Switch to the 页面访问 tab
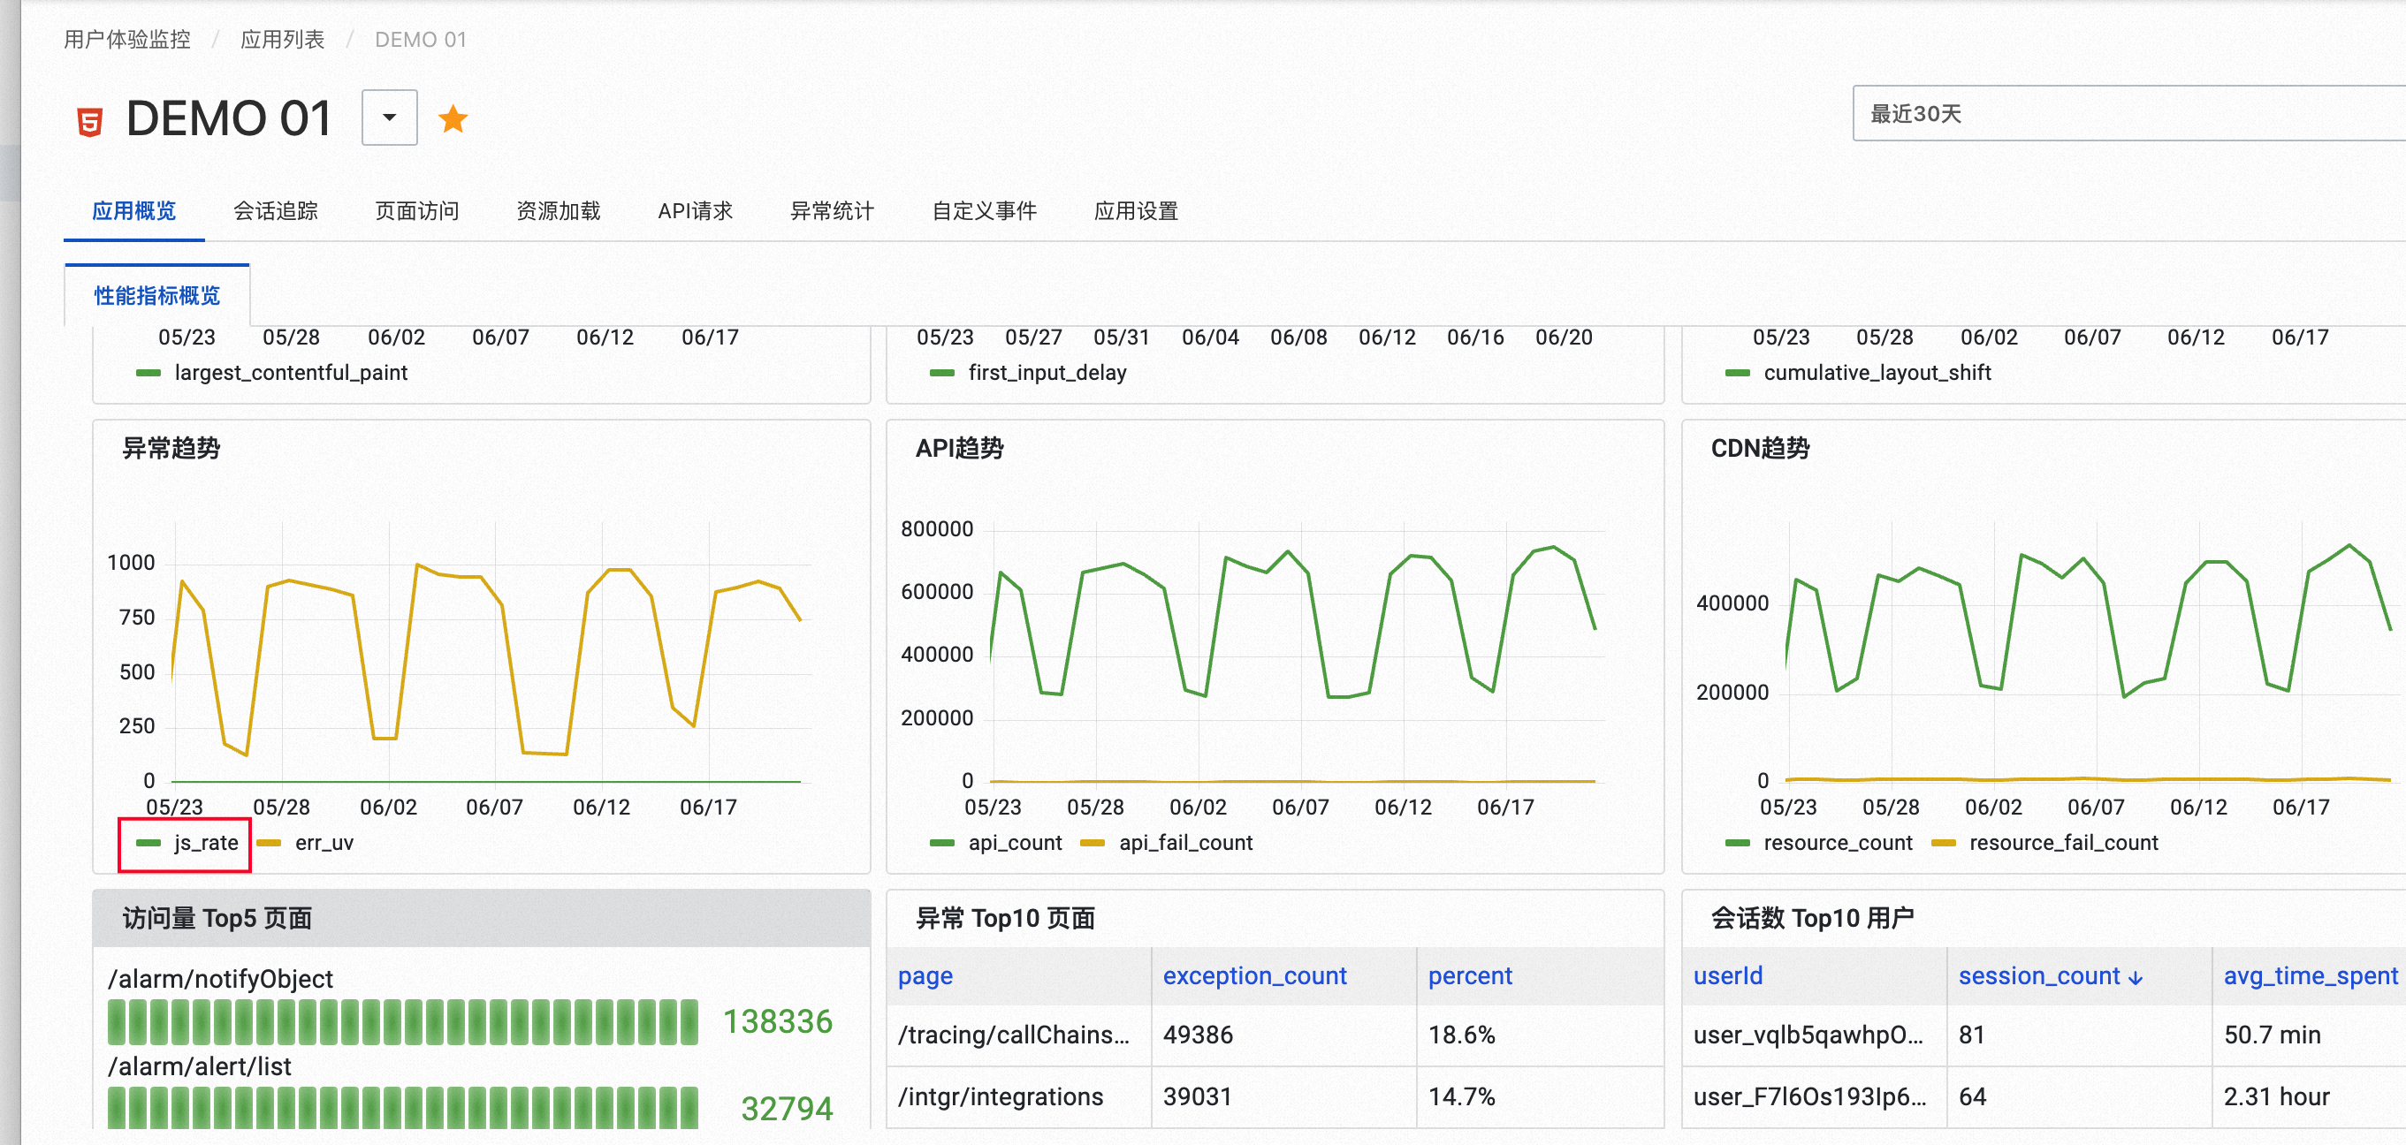This screenshot has width=2406, height=1145. tap(416, 211)
